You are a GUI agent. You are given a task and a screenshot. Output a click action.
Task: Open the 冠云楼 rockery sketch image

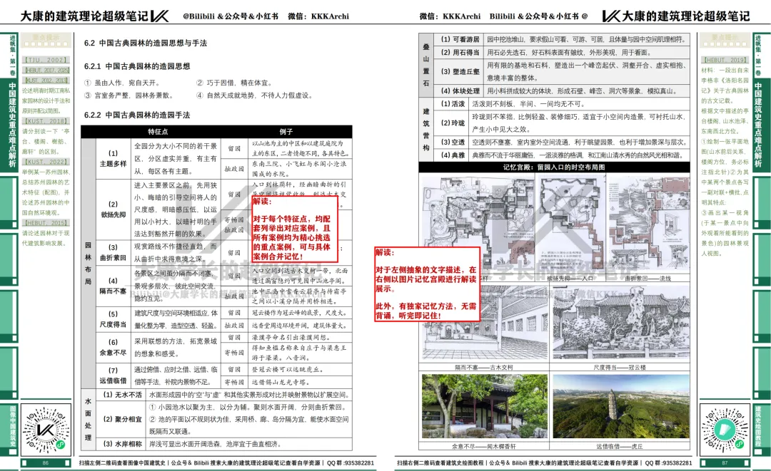[x=620, y=324]
